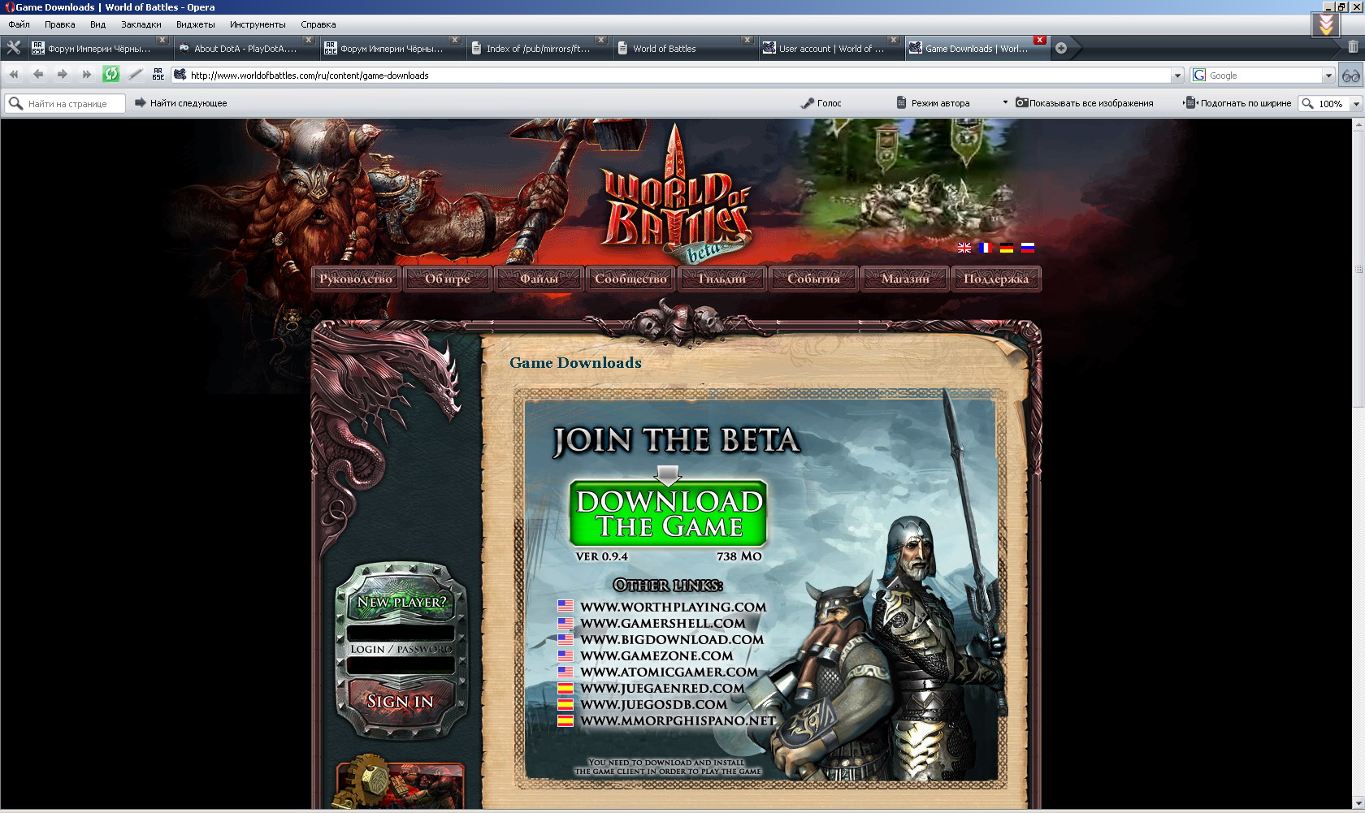Open the search engine dropdown arrow
Screen dimensions: 1365x813
[1328, 76]
